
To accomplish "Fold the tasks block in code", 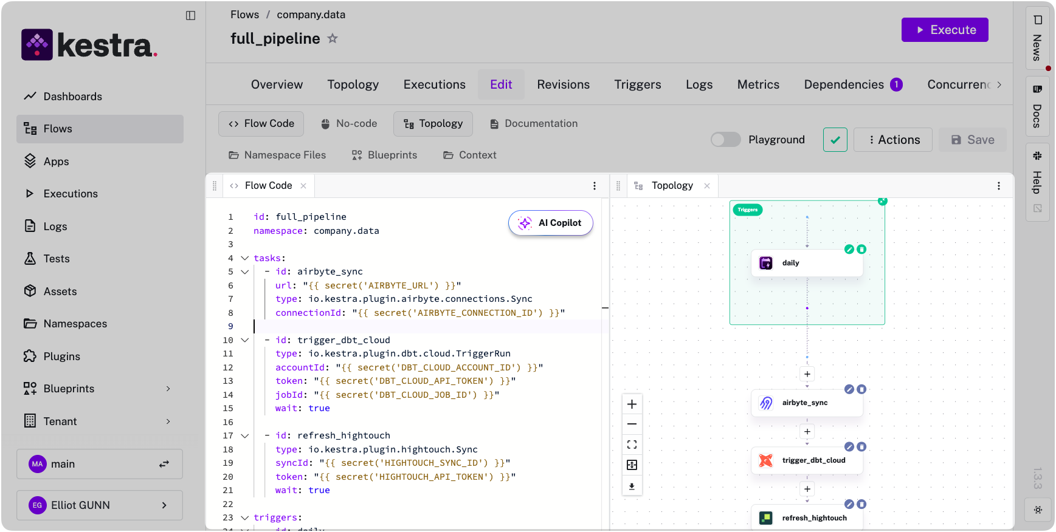I will click(245, 258).
